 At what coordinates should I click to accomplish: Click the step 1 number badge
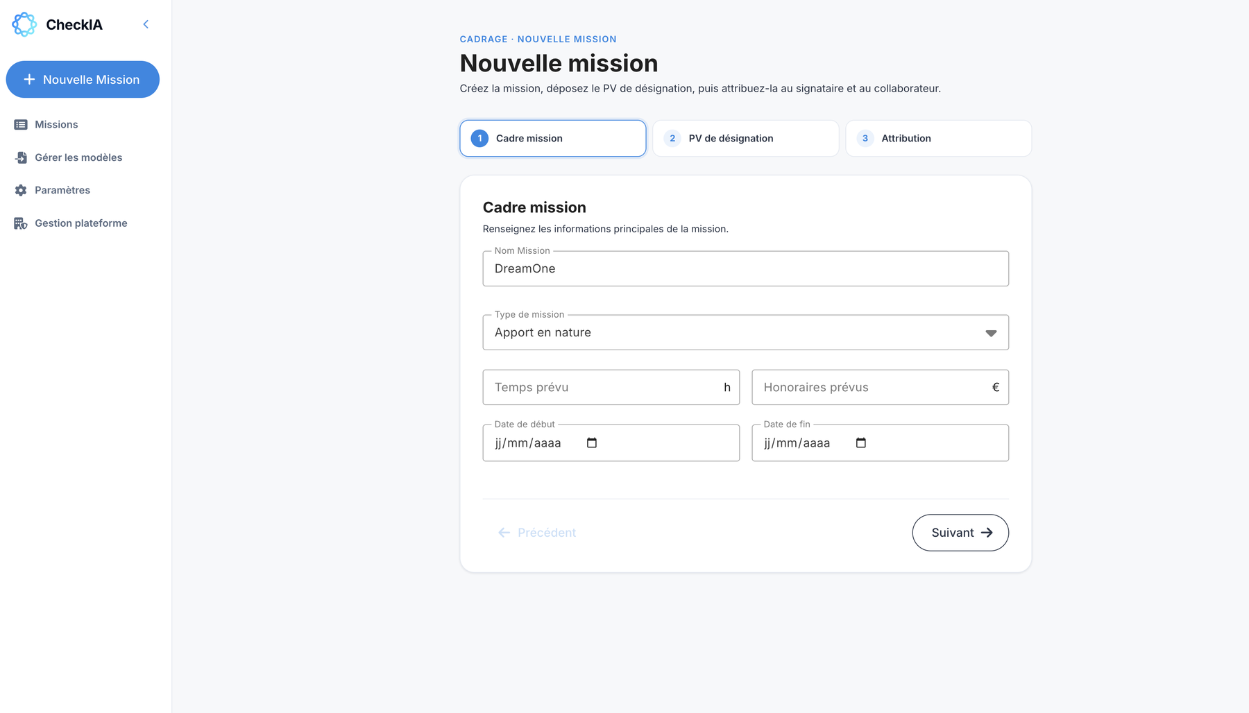(x=479, y=138)
